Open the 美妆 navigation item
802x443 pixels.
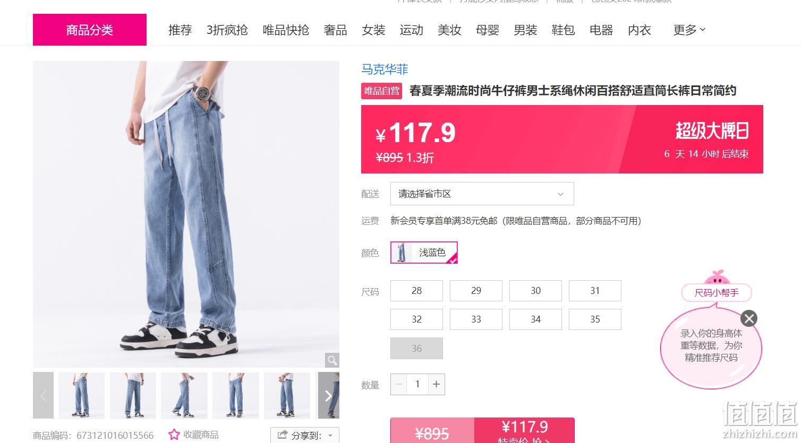click(449, 30)
